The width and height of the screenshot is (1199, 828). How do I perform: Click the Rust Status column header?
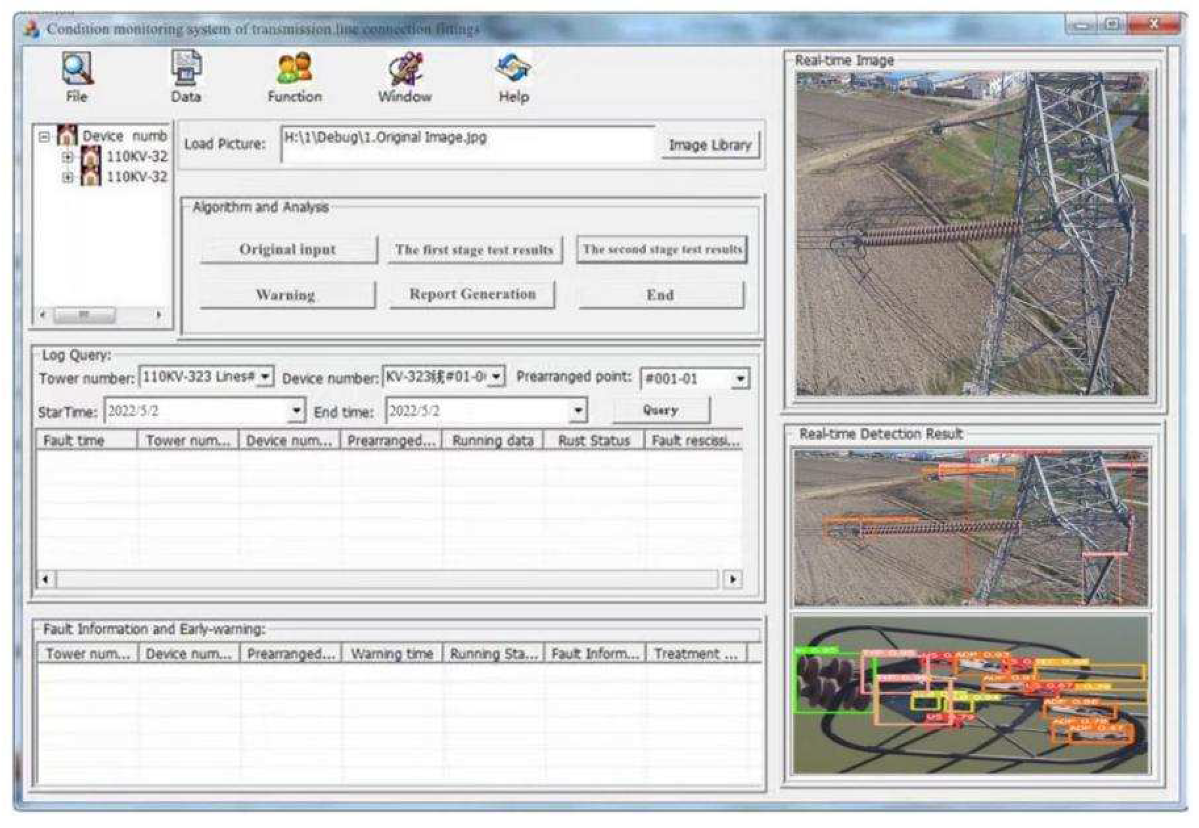coord(594,440)
